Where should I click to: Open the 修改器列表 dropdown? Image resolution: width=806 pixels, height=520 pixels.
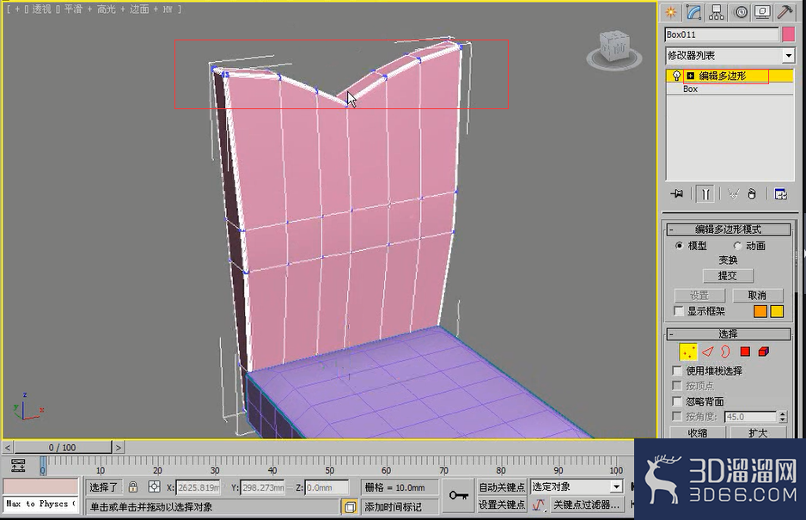788,55
